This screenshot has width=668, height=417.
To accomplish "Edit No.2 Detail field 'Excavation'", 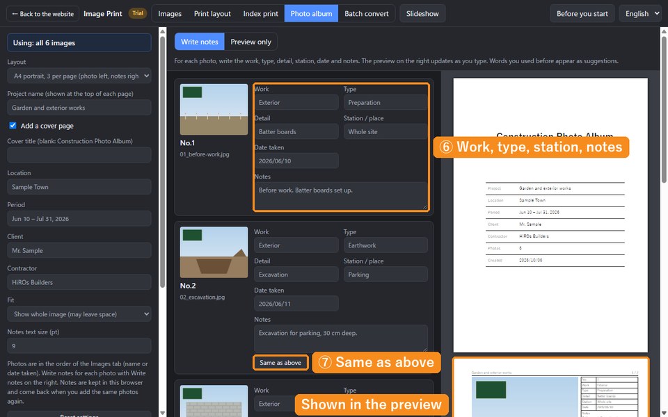I will pyautogui.click(x=296, y=275).
